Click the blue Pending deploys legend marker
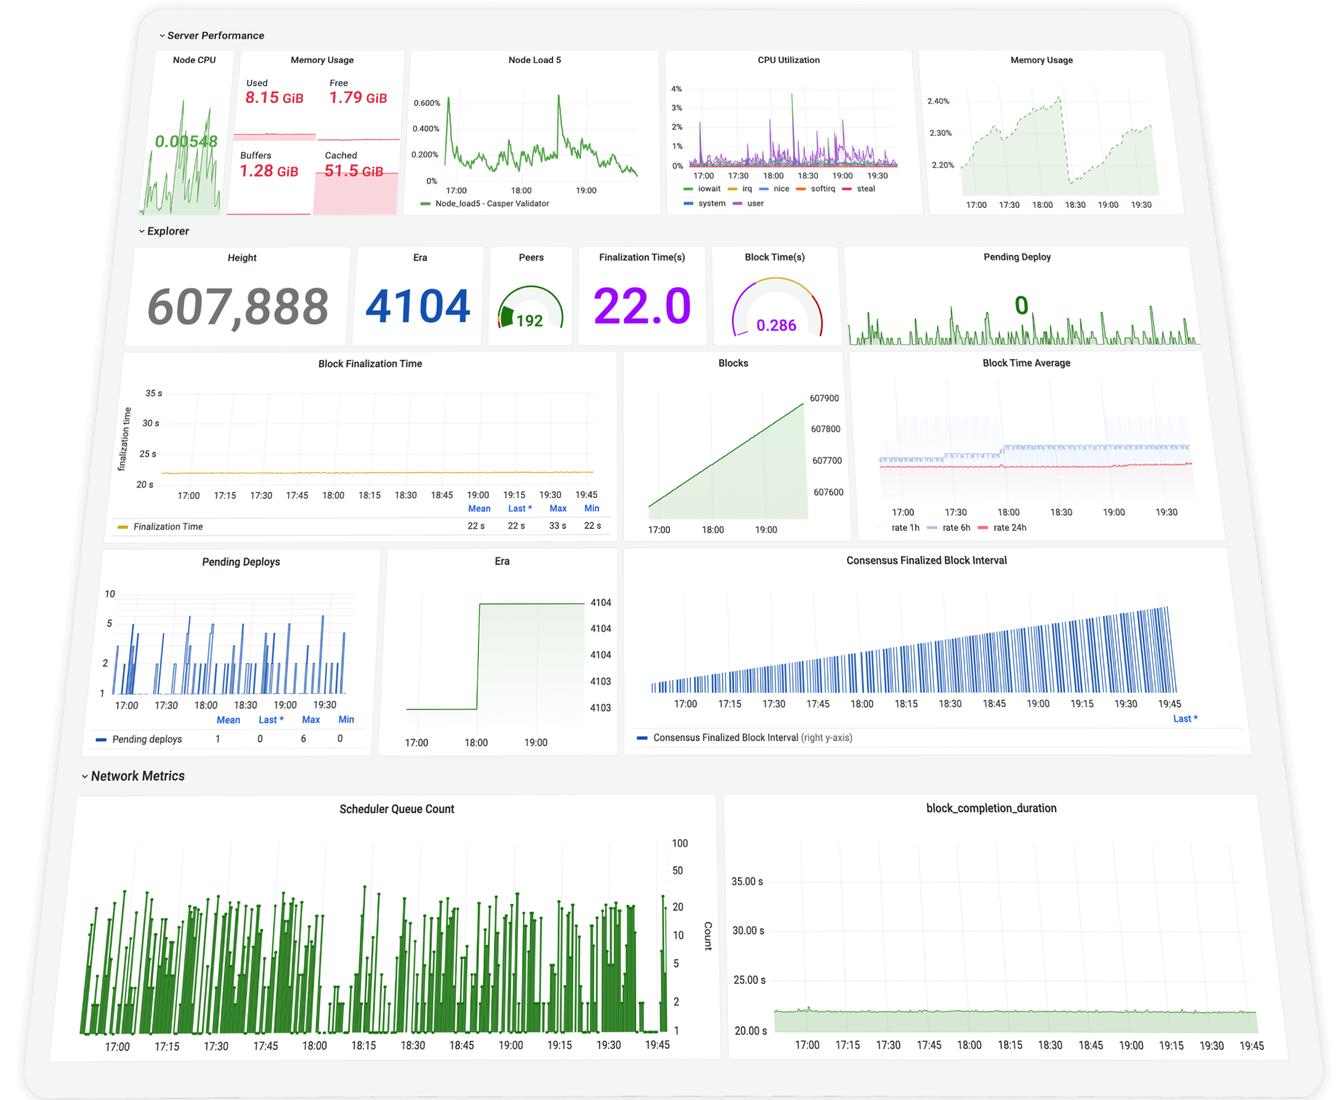 point(101,740)
